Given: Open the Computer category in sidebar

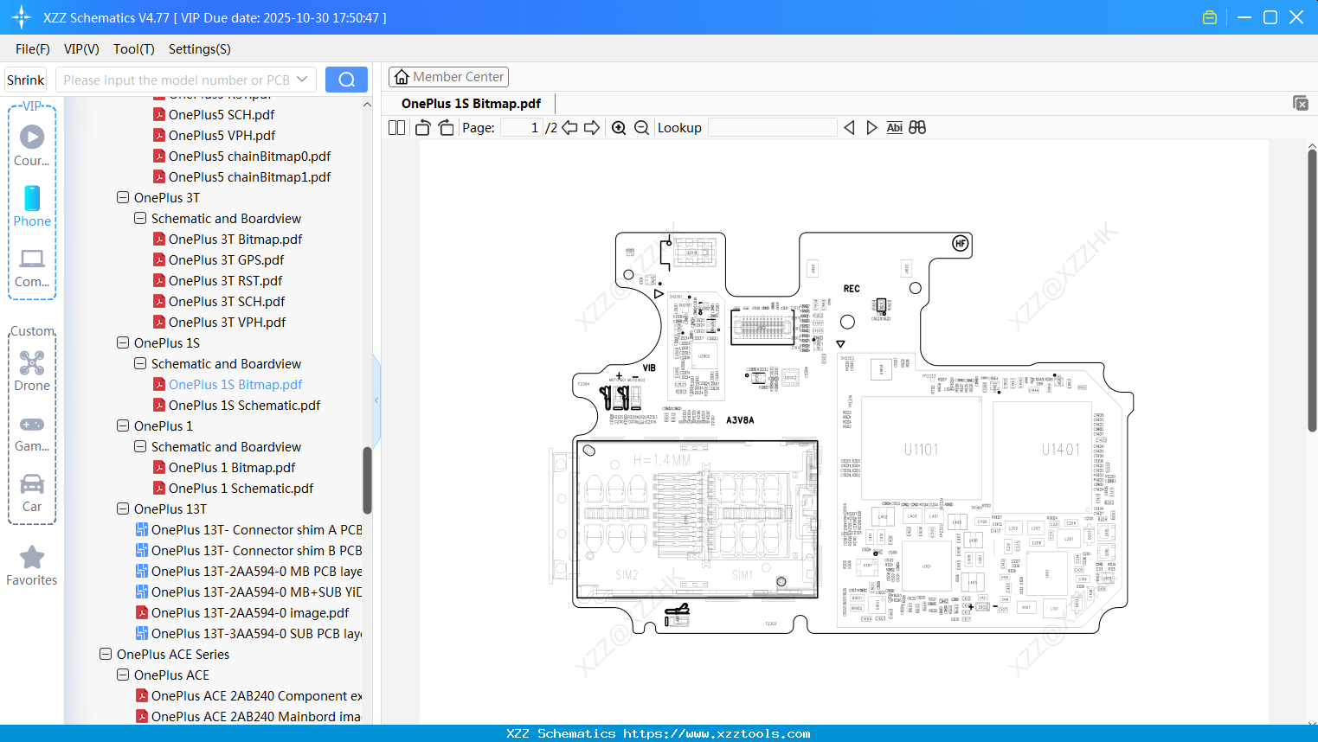Looking at the screenshot, I should click(32, 267).
